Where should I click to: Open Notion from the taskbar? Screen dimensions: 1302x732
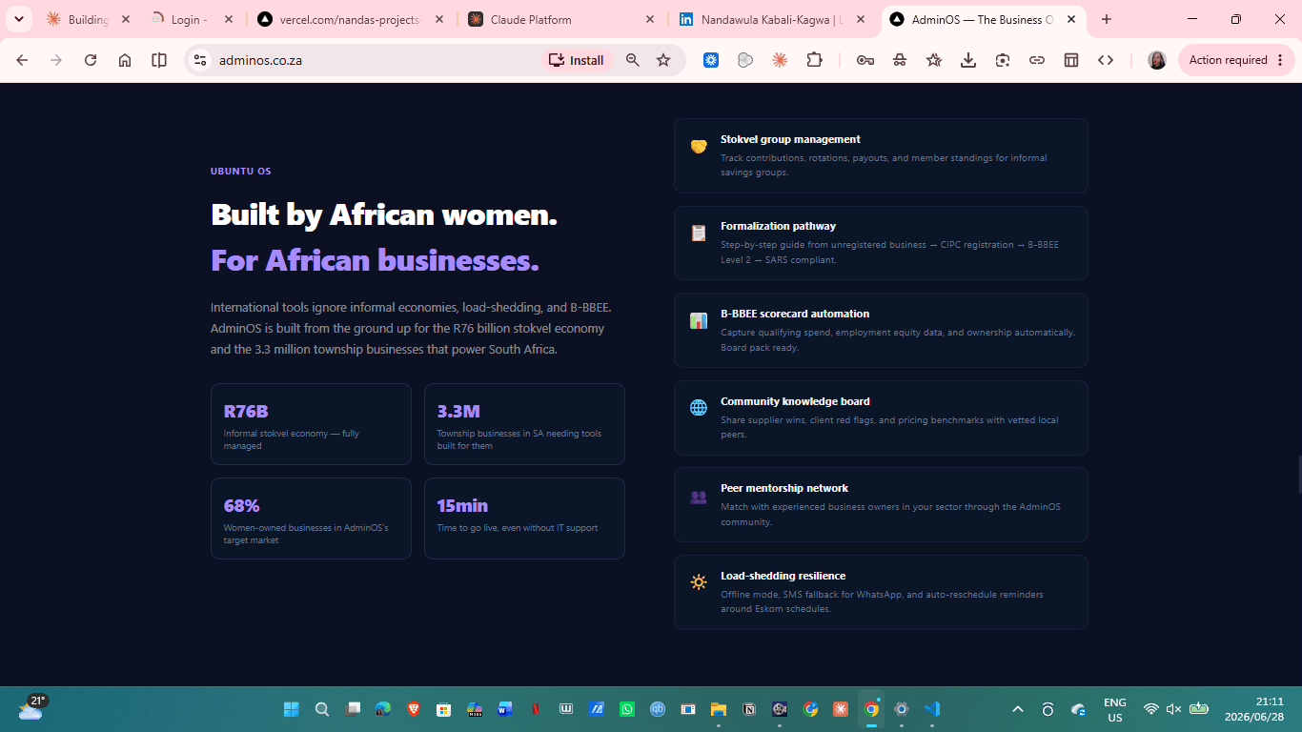[749, 709]
